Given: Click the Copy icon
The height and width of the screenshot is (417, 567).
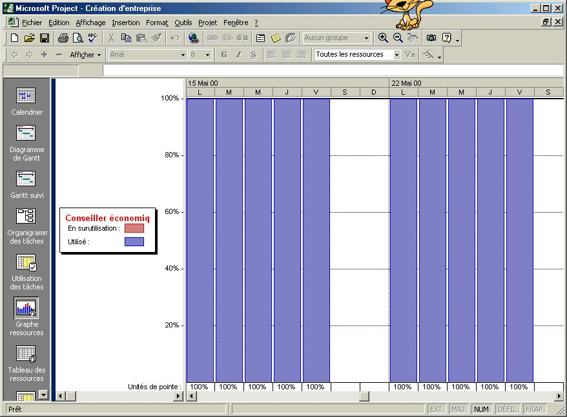Looking at the screenshot, I should [126, 38].
